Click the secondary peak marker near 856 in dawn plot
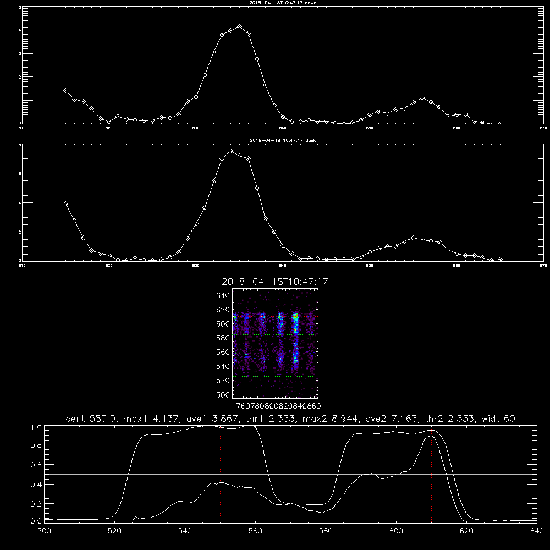This screenshot has height=550, width=550. (422, 97)
